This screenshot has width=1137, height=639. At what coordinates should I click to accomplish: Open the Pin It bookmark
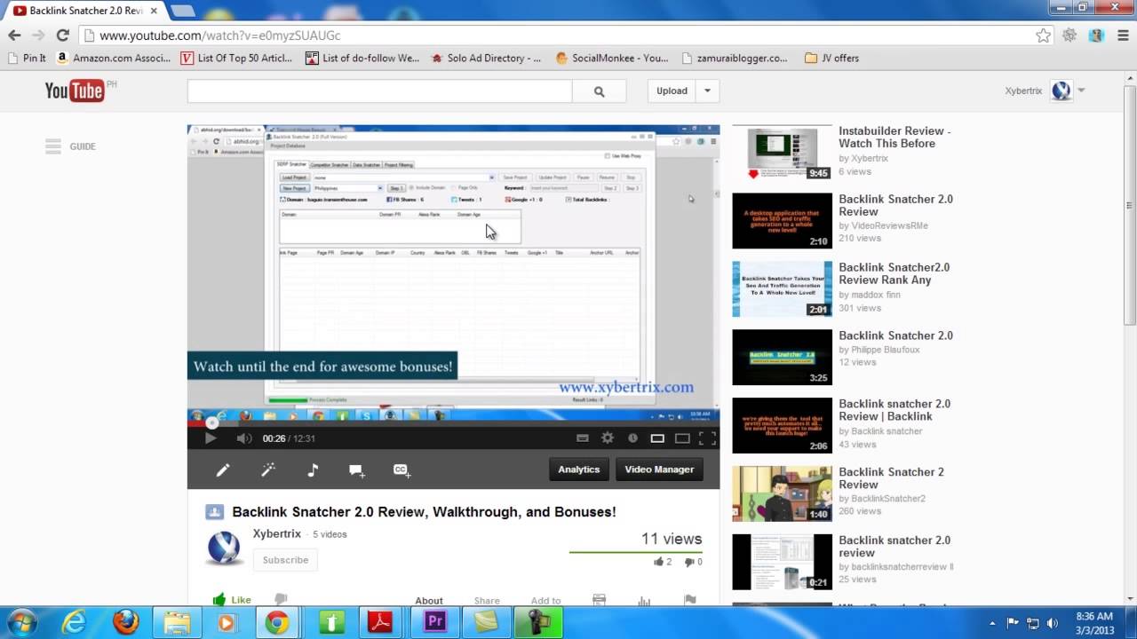coord(26,58)
